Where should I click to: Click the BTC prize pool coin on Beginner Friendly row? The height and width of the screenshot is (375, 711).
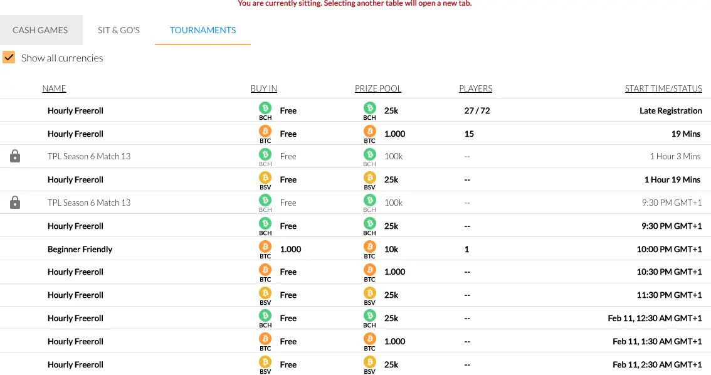click(x=369, y=246)
